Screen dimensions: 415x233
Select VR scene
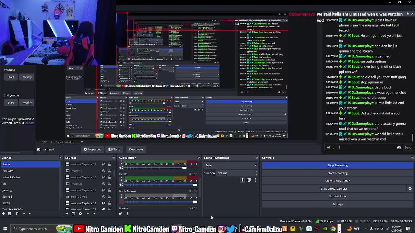point(30,184)
